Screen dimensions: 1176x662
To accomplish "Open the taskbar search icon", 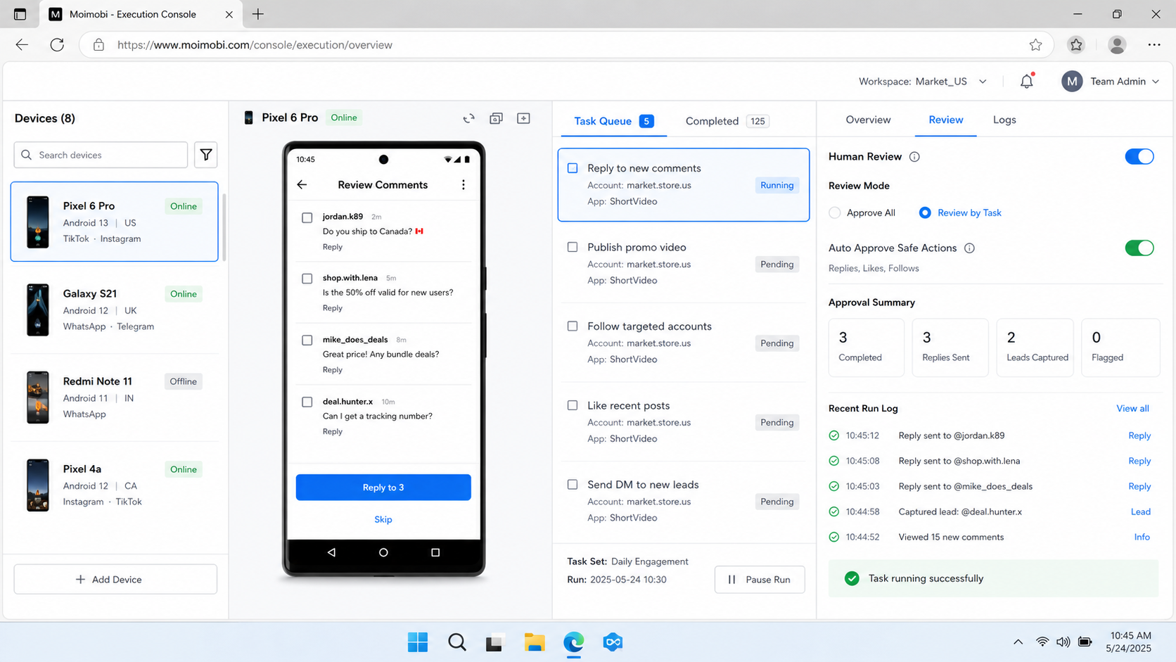I will (x=457, y=642).
